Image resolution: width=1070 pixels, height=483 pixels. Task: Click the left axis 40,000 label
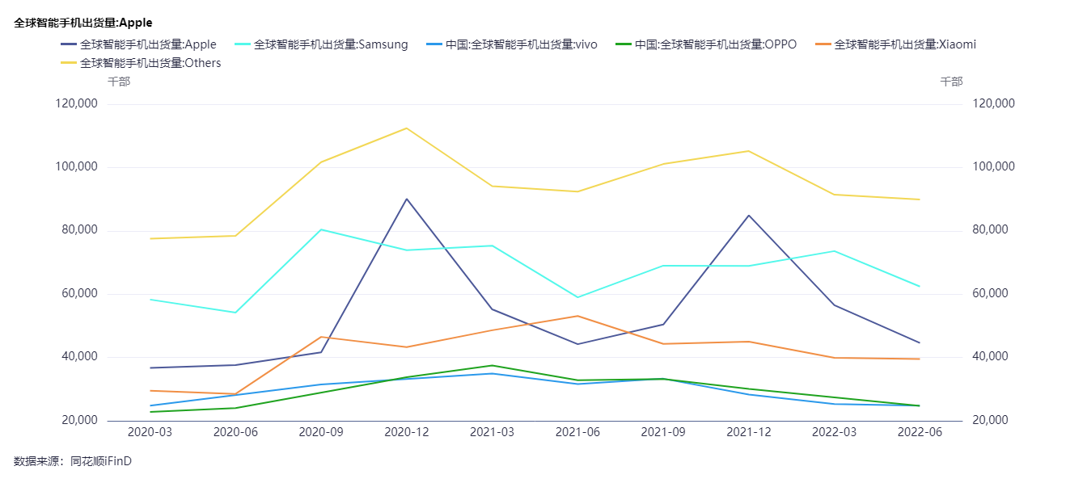(x=79, y=357)
